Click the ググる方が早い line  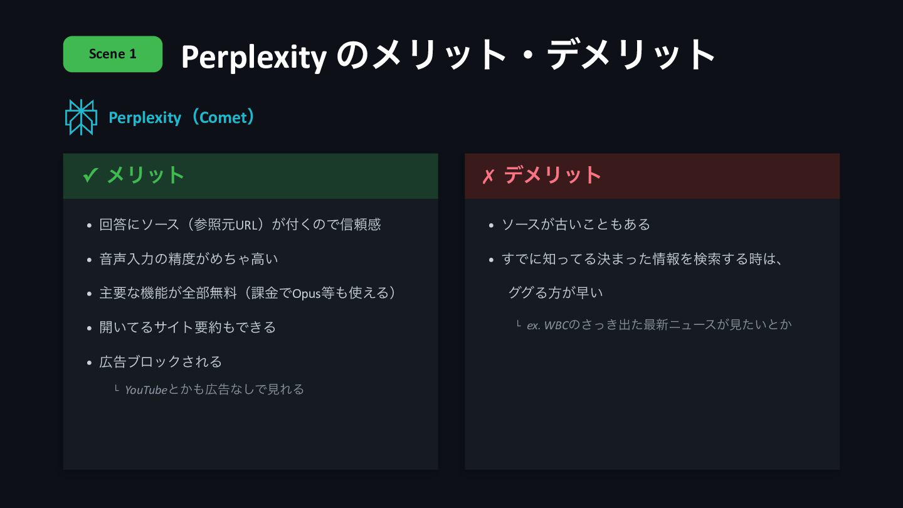555,293
